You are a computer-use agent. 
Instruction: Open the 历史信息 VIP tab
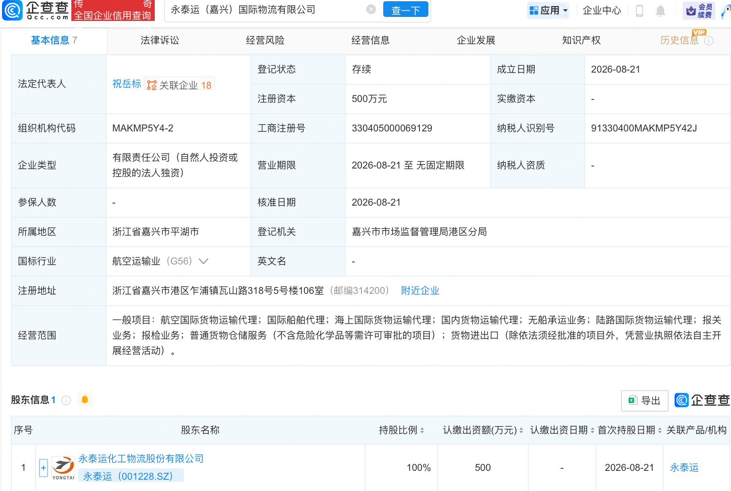679,40
